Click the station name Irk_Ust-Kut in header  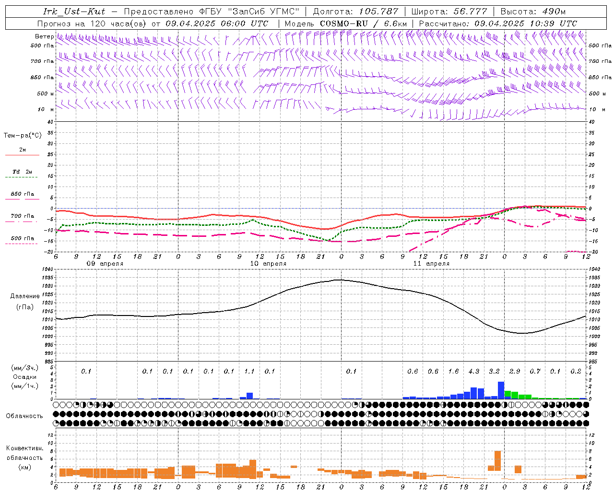point(74,12)
